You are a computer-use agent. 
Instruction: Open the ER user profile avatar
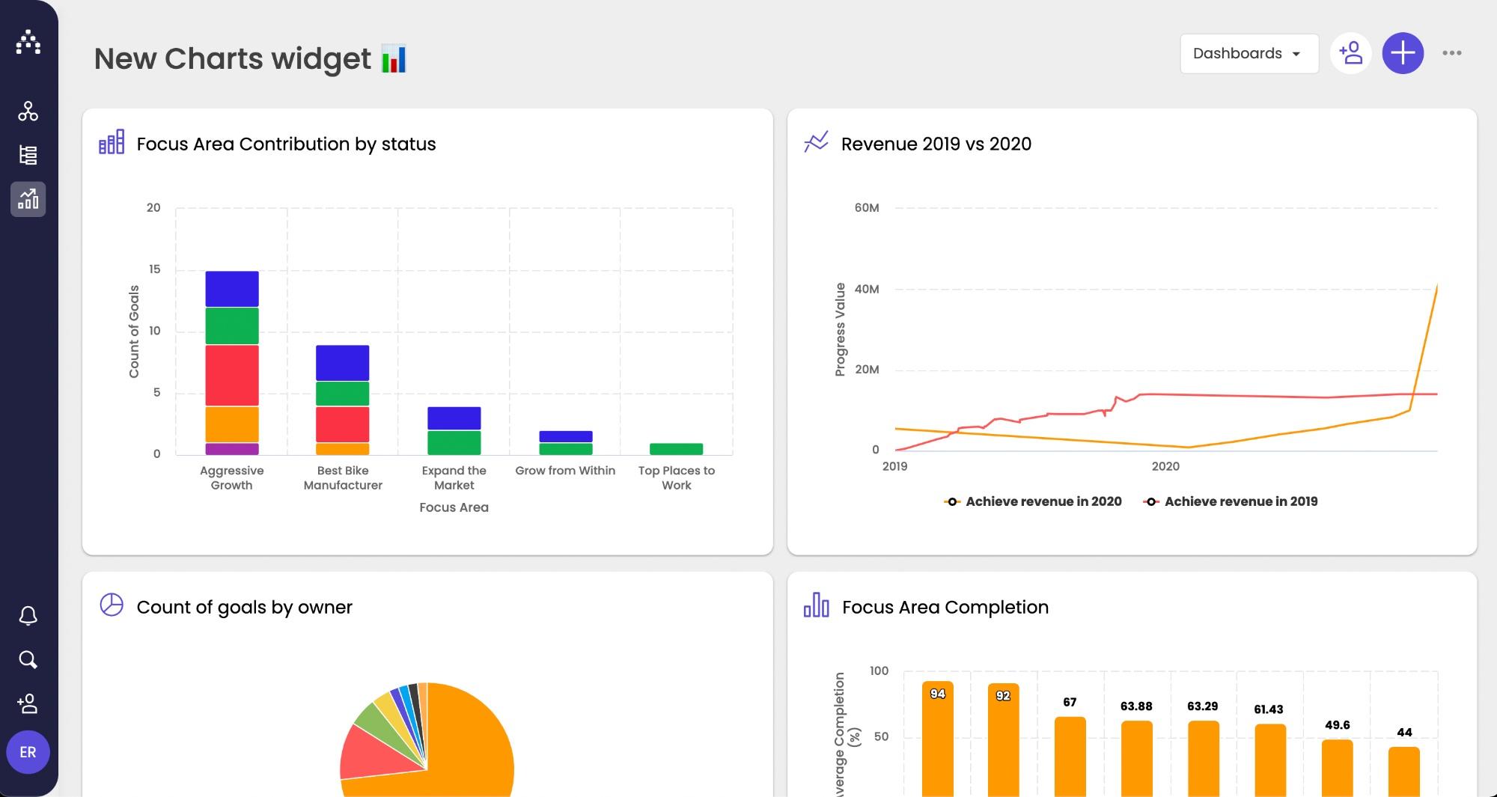(28, 752)
